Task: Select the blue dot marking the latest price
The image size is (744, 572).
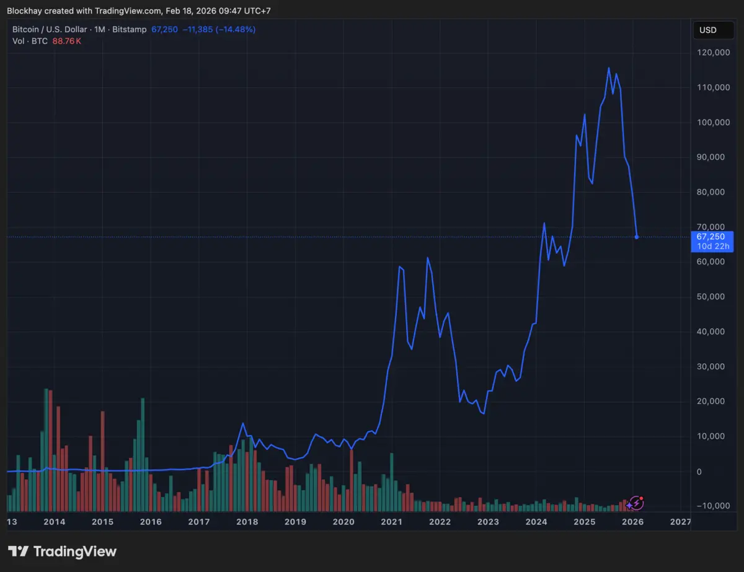Action: [636, 236]
